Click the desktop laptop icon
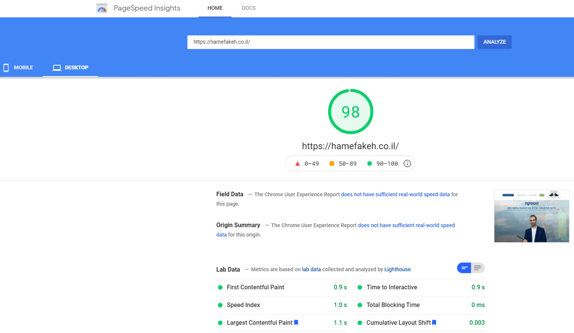 [x=57, y=68]
